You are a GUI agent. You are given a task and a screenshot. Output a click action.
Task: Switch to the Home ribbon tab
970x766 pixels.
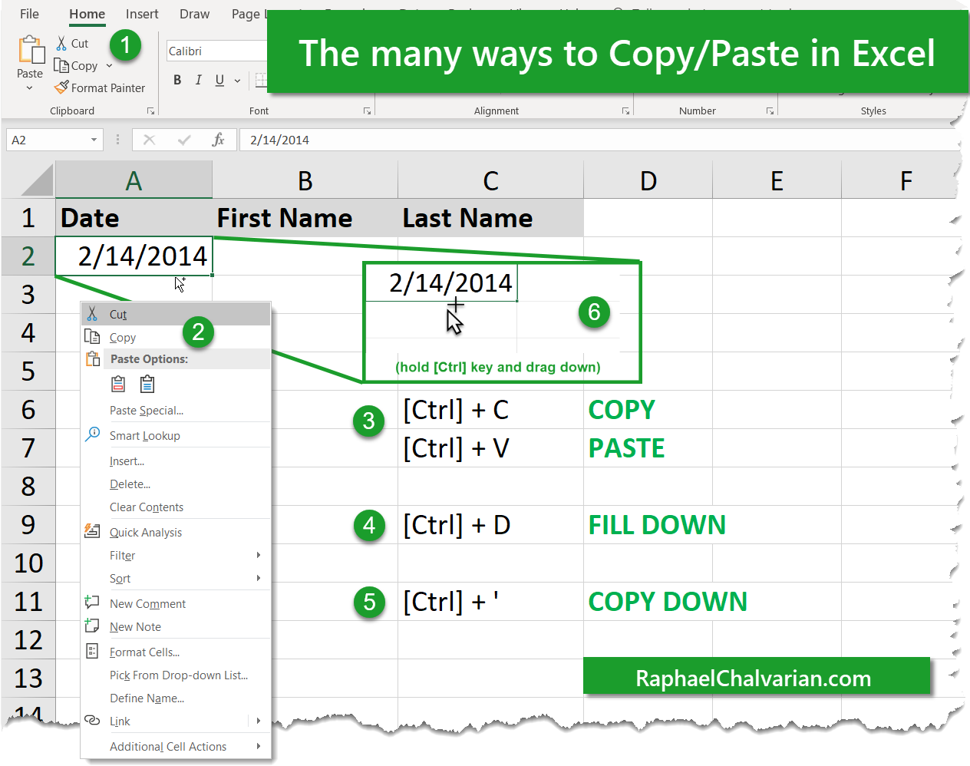click(x=87, y=14)
